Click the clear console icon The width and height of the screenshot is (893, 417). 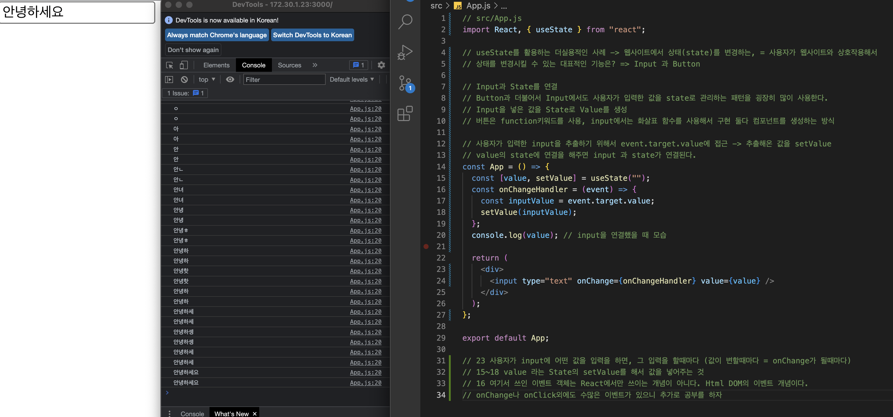click(x=184, y=80)
